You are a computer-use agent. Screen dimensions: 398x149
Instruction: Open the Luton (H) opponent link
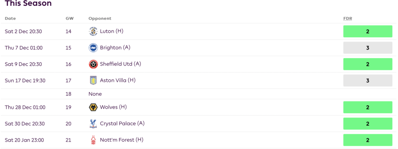112,31
